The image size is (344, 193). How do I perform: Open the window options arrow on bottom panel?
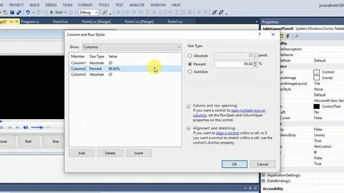tap(245, 188)
